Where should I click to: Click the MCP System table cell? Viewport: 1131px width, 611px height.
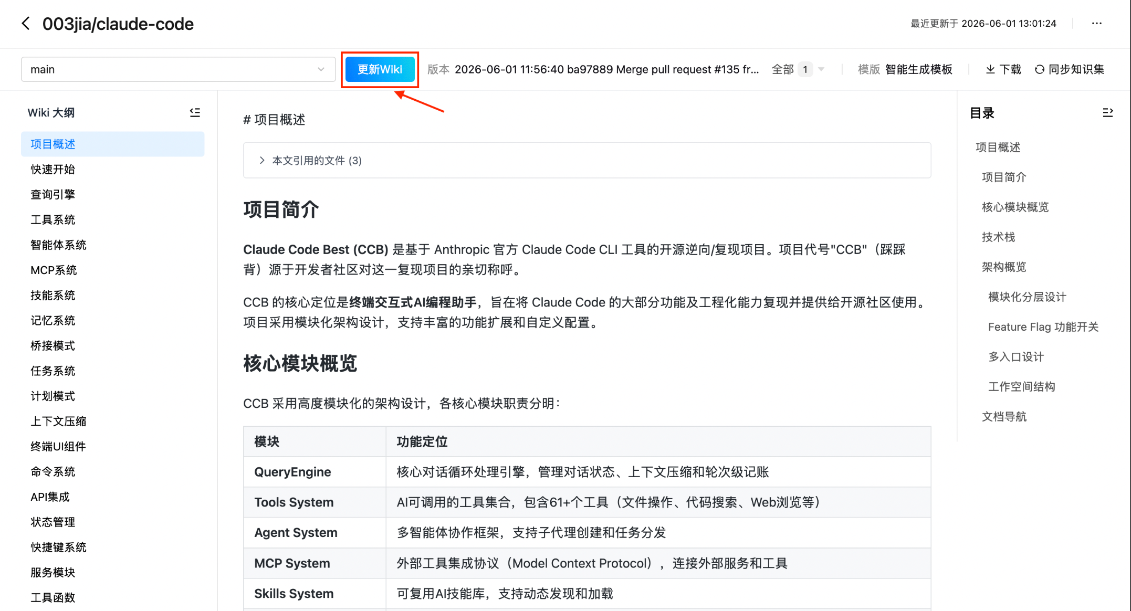click(315, 563)
